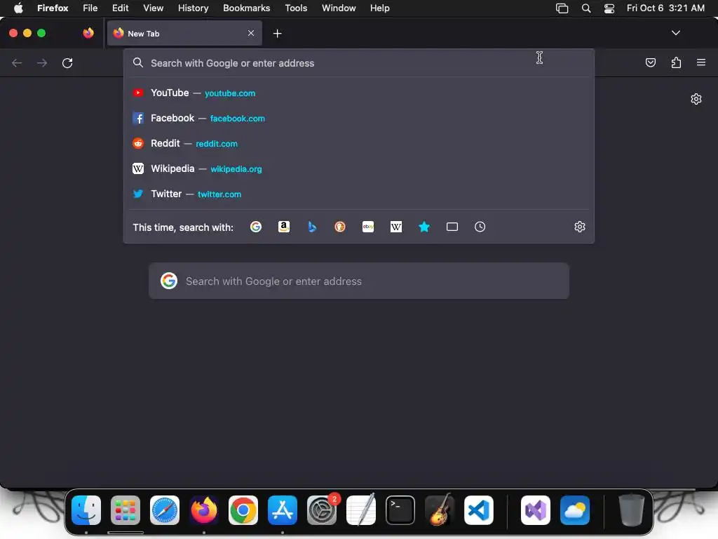
Task: Open the File menu
Action: coord(90,8)
